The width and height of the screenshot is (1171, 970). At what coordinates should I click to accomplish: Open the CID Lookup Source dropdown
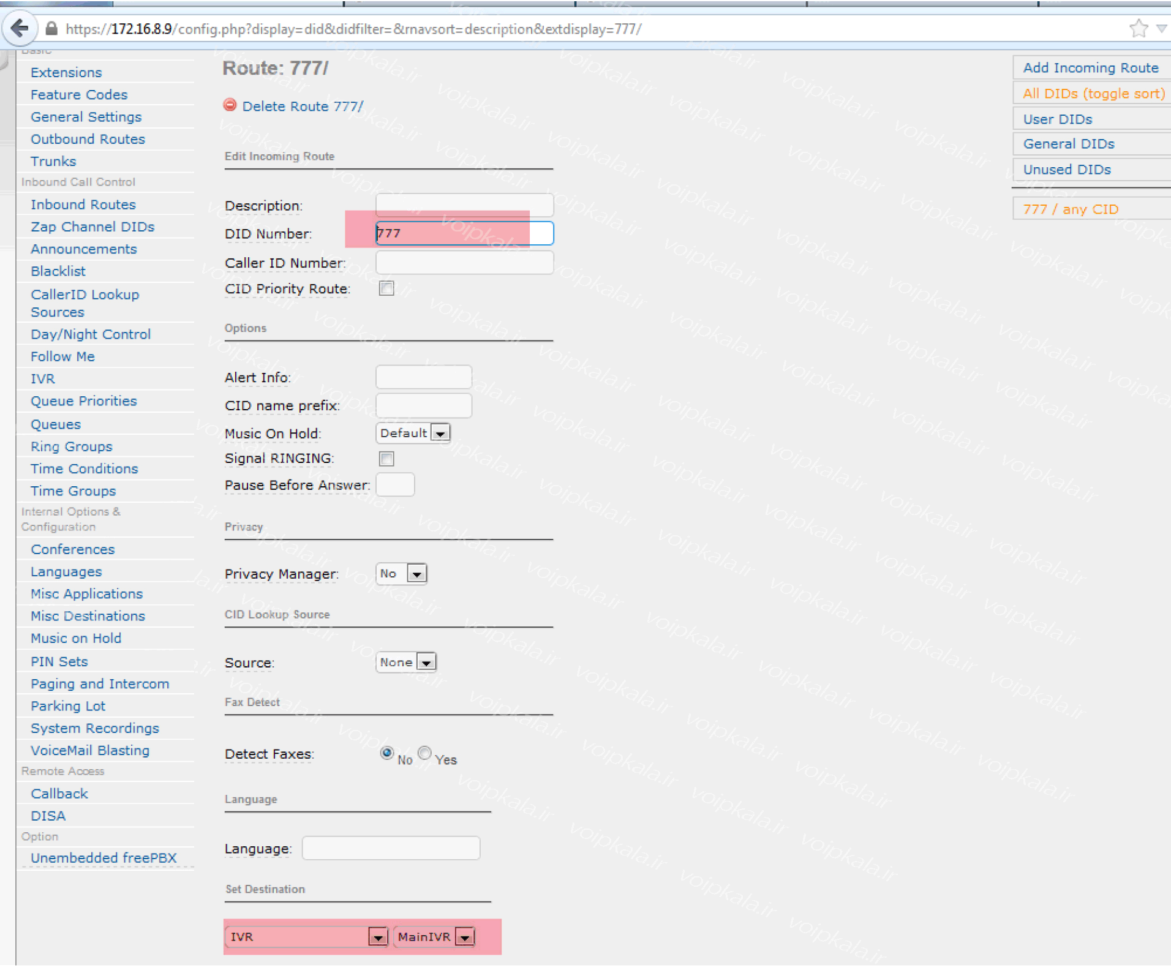pyautogui.click(x=405, y=662)
